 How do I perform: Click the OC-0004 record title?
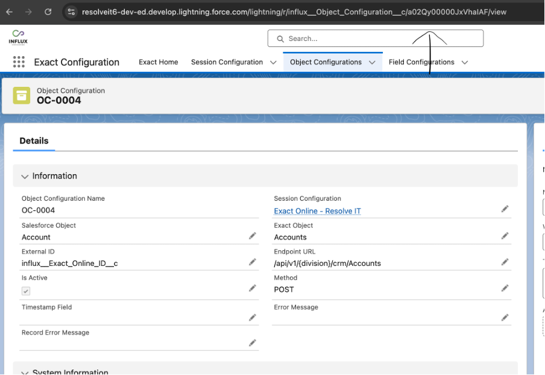(59, 101)
